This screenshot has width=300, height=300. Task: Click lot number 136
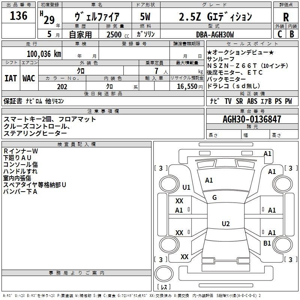point(18,15)
